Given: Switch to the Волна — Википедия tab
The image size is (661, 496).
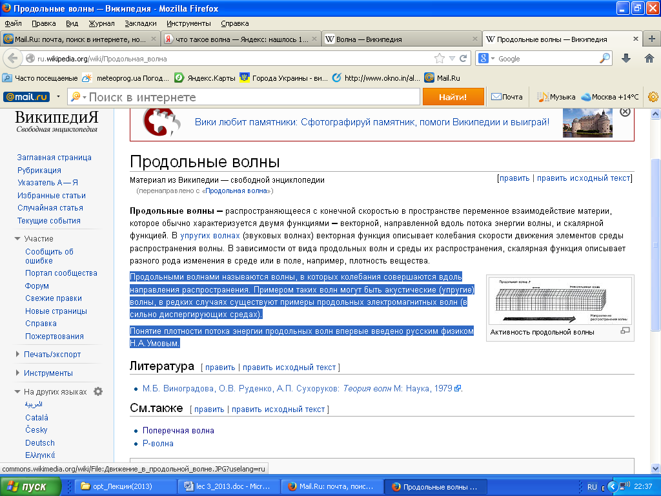Looking at the screenshot, I should (x=402, y=39).
